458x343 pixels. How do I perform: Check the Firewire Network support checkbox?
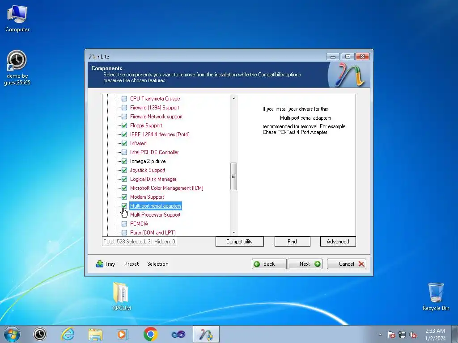[124, 117]
